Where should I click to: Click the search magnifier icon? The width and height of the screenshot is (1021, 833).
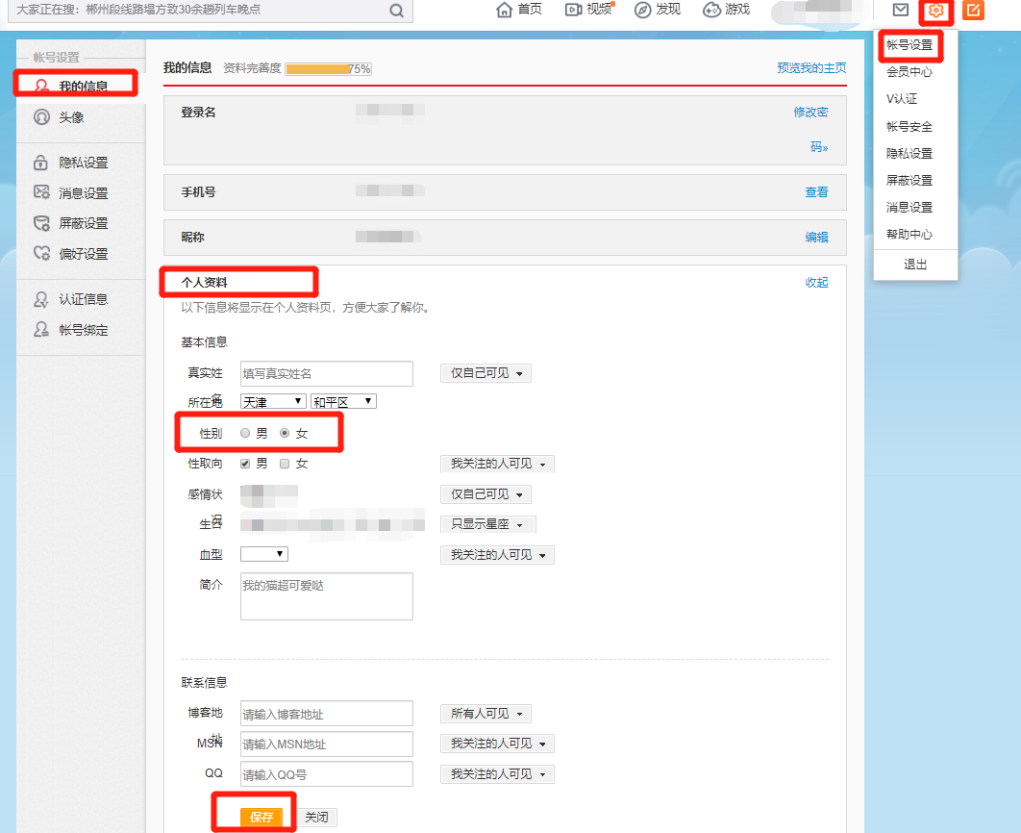(x=395, y=10)
